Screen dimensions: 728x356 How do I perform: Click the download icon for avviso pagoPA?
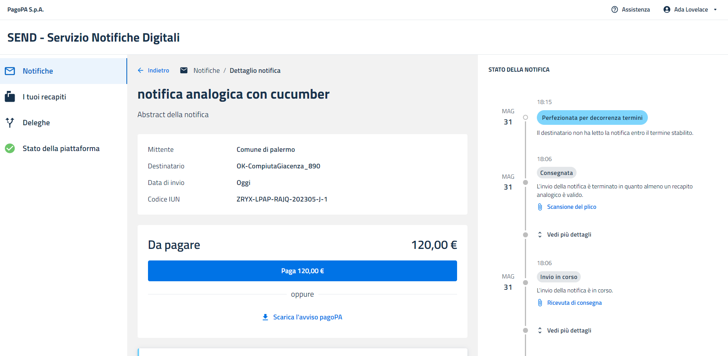coord(265,317)
